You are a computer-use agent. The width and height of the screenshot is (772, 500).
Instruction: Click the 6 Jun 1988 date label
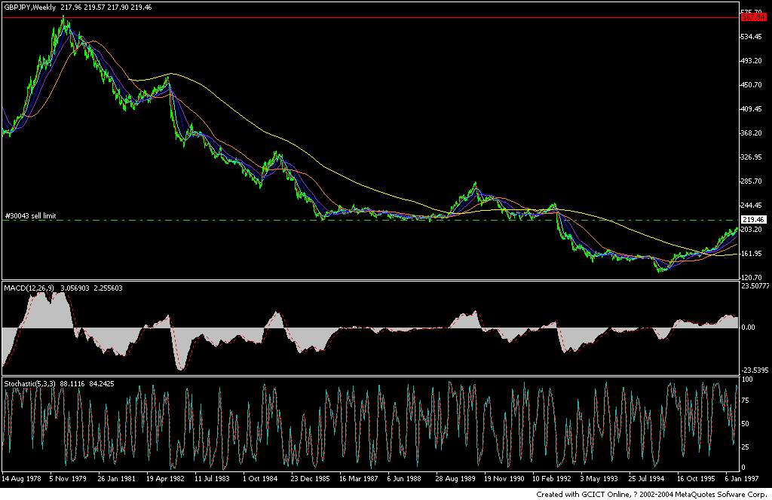pos(405,478)
